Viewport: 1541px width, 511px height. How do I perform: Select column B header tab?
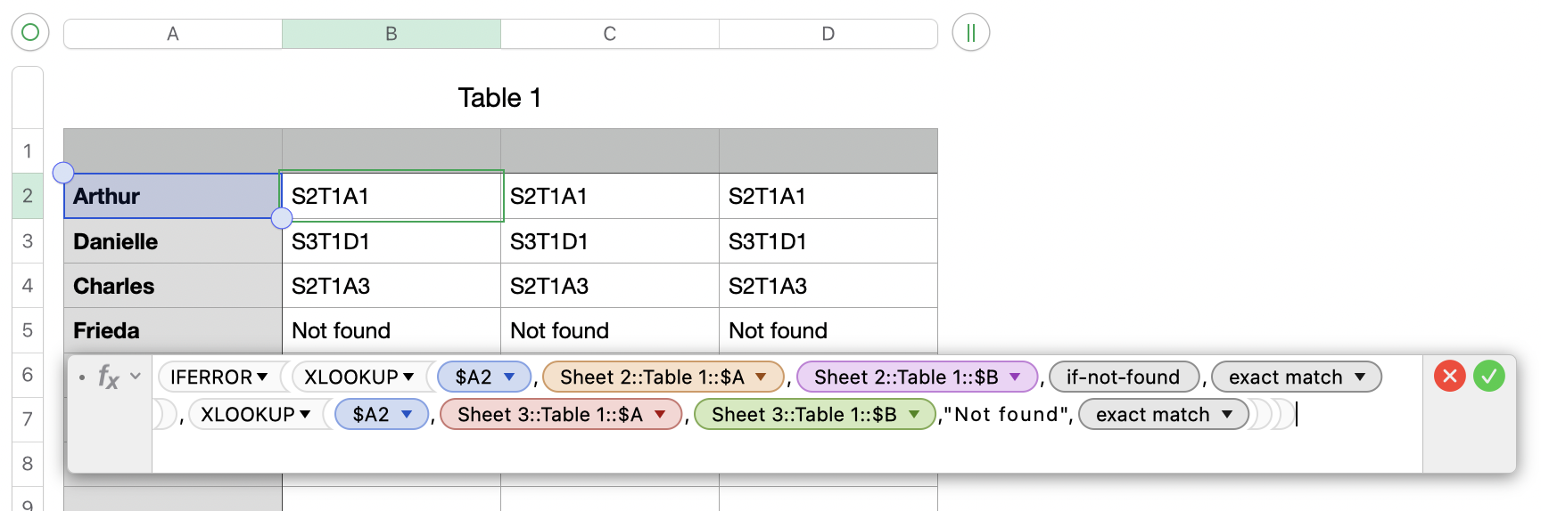click(391, 34)
